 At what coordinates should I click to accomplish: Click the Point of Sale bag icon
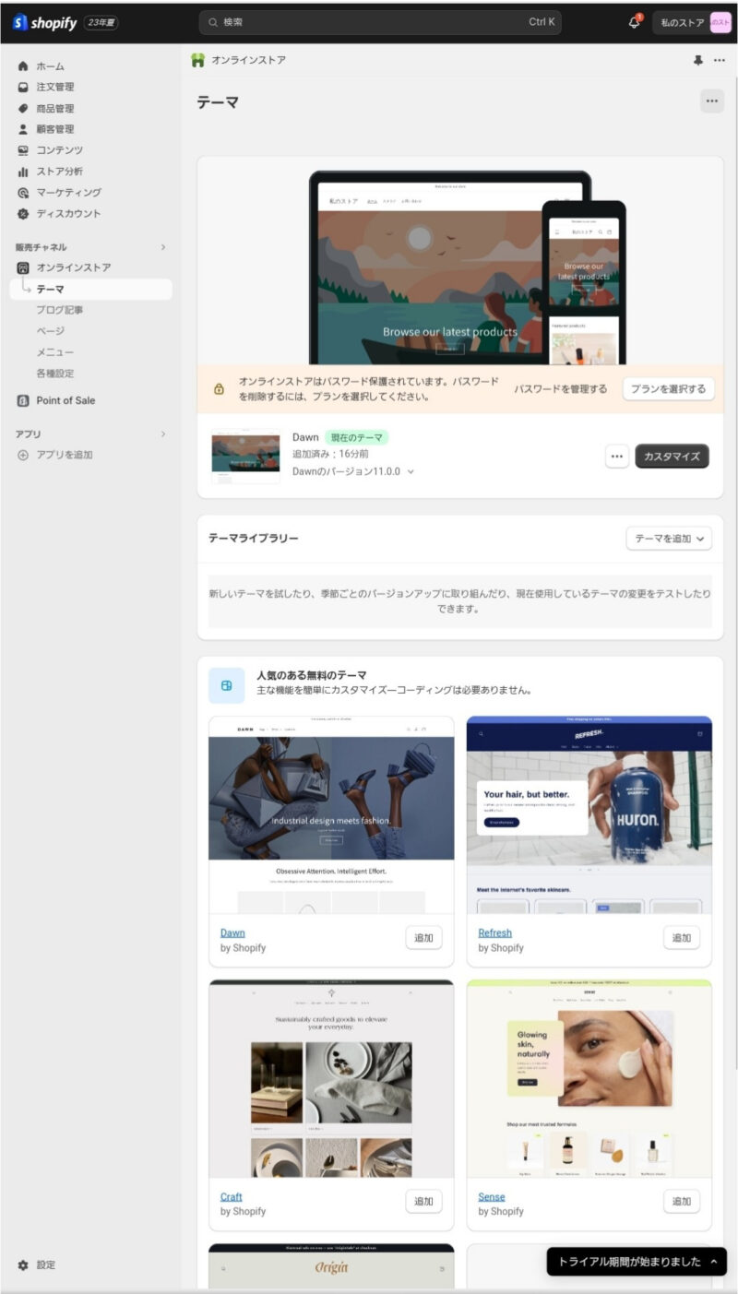point(23,400)
